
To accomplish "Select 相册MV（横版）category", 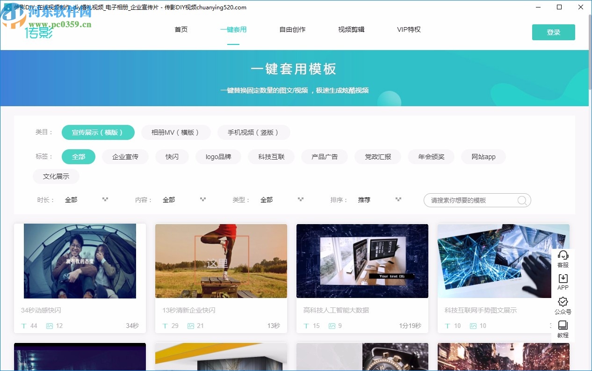I will (x=176, y=132).
